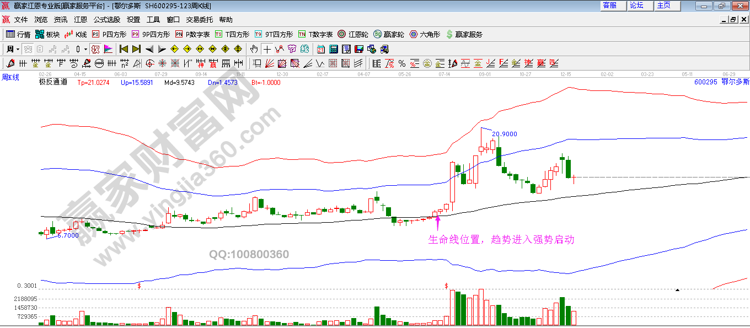Click the percentage retracement tool icon

pyautogui.click(x=401, y=62)
